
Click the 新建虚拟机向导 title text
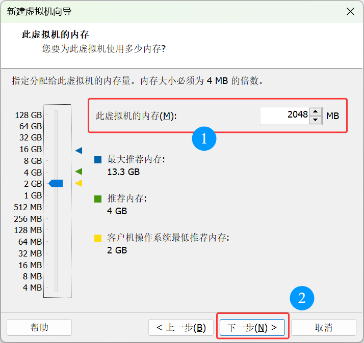point(39,12)
